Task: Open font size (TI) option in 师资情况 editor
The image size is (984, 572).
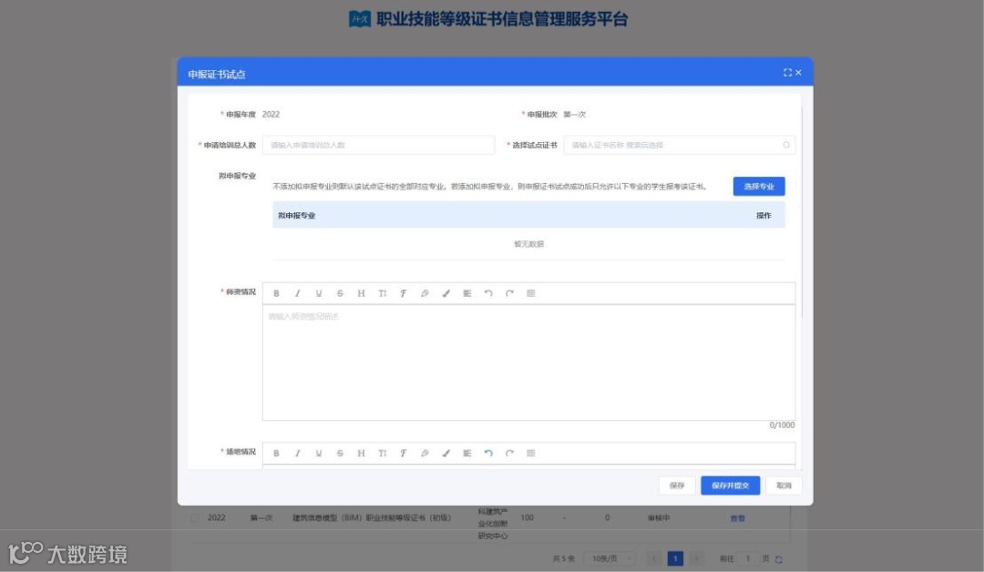Action: (382, 293)
